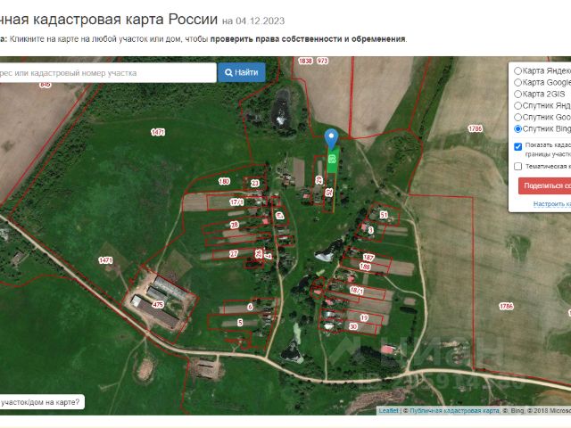Uncheck show cadastral boundaries checkbox
Screen dimensions: 571x428
point(518,145)
